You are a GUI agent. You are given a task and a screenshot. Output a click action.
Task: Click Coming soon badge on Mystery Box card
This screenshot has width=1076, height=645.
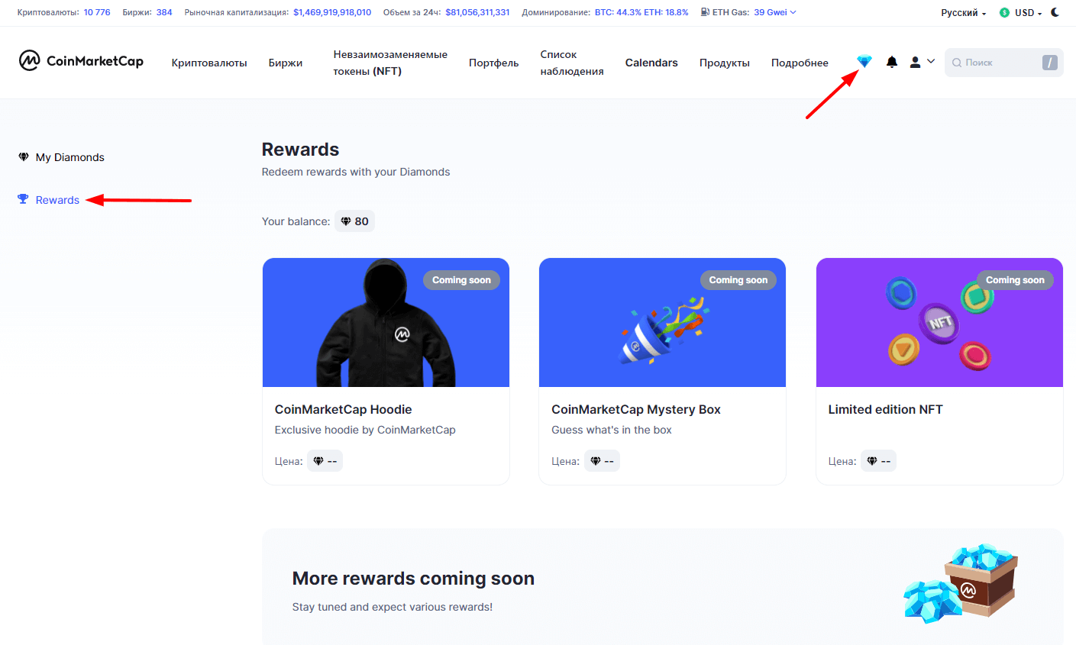[x=738, y=280]
